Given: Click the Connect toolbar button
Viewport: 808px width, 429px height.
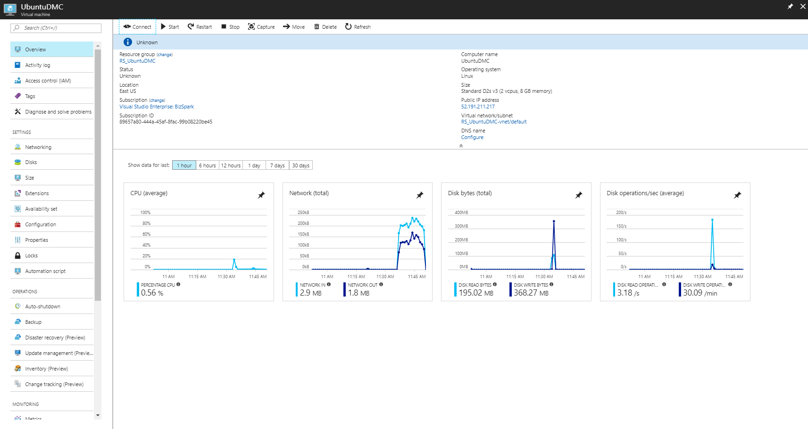Looking at the screenshot, I should 137,27.
